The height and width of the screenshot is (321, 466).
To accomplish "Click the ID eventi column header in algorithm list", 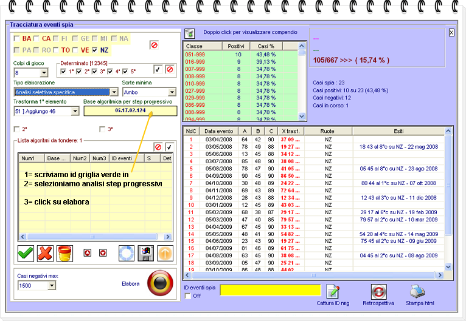I will point(127,158).
